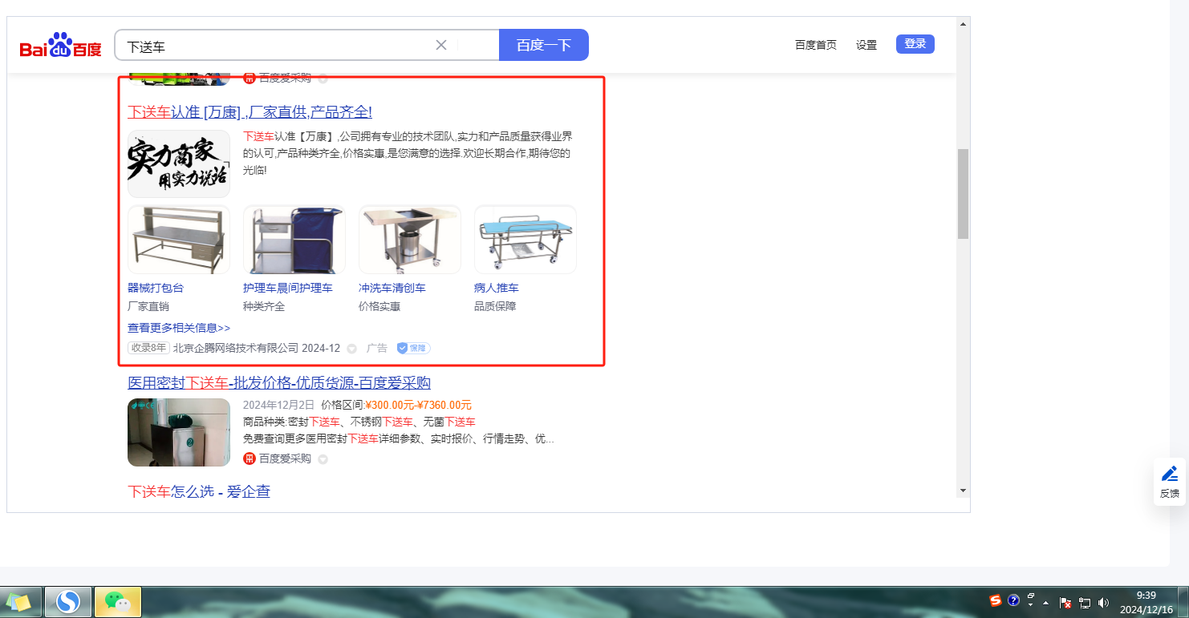Viewport: 1189px width, 618px height.
Task: Click the scrollbar up arrow
Action: tap(963, 23)
